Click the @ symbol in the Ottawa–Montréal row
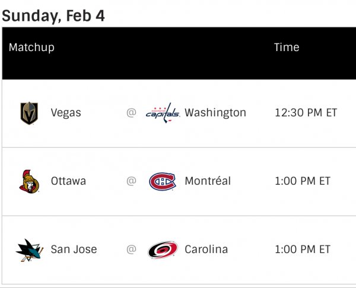 pyautogui.click(x=131, y=181)
